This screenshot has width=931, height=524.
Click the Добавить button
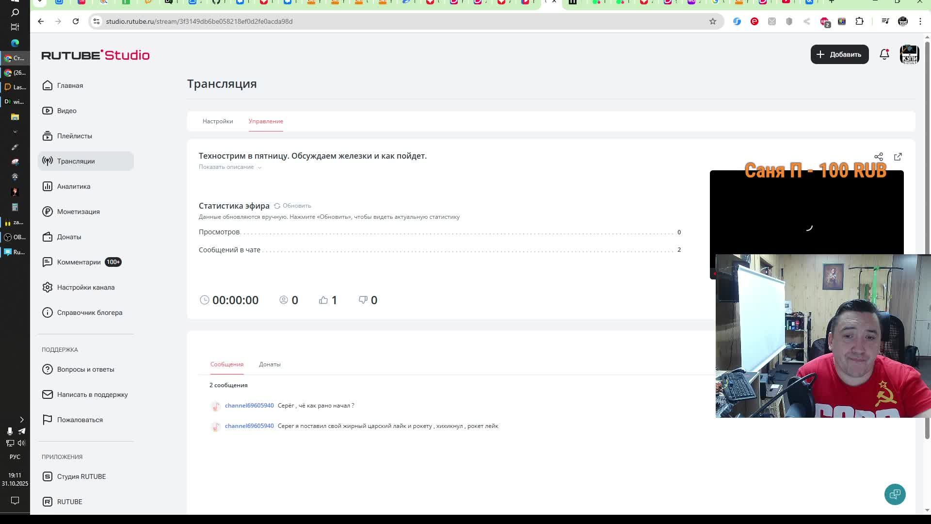[839, 54]
